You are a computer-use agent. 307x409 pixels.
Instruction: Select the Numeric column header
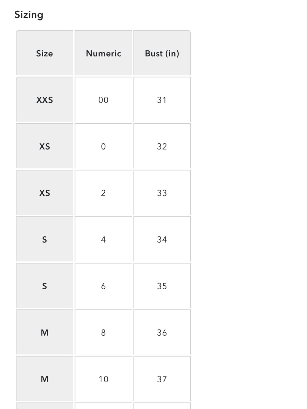pos(103,53)
